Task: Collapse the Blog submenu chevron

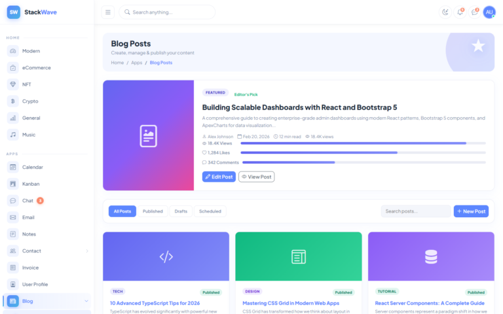Action: coord(86,301)
